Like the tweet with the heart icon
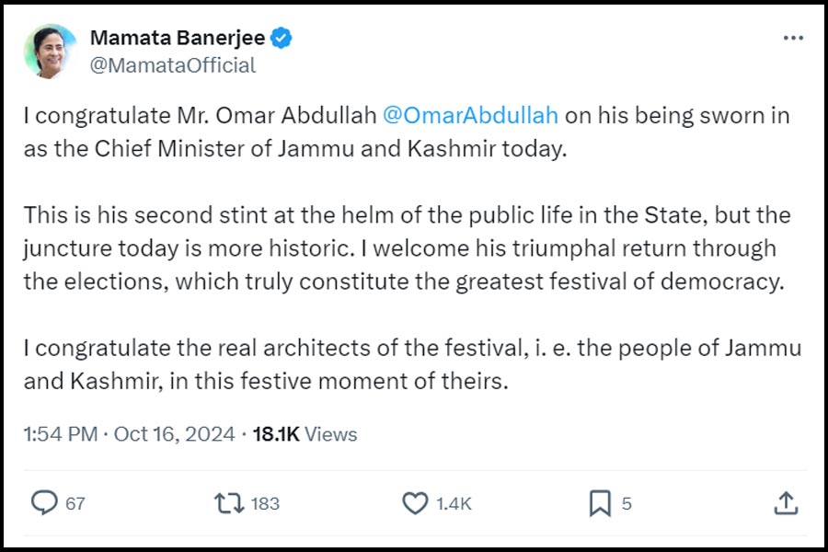The height and width of the screenshot is (552, 828). click(416, 503)
